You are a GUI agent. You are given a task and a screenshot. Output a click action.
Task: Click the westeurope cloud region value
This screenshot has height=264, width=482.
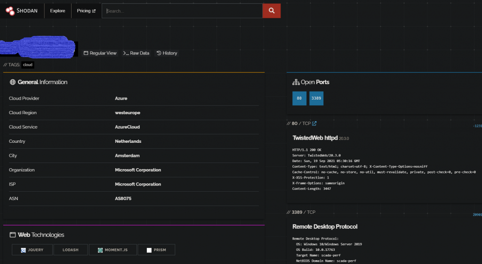tap(128, 113)
